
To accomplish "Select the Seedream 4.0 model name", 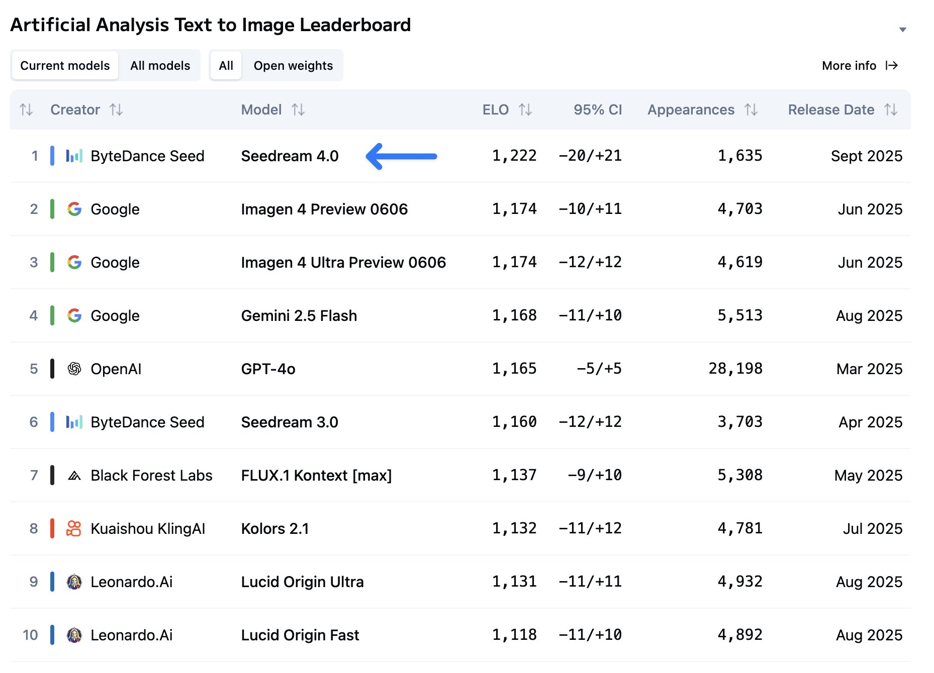I will [290, 156].
